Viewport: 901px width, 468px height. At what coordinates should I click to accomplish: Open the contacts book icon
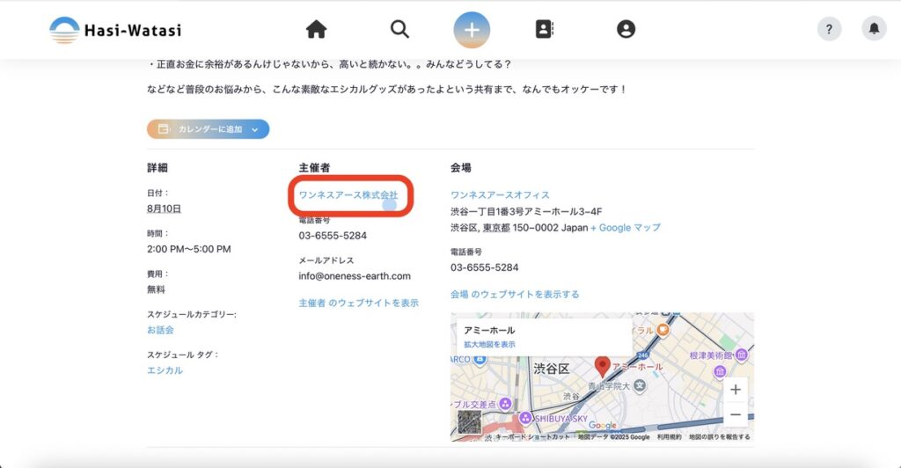tap(545, 30)
